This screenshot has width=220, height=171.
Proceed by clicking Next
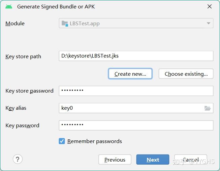click(x=153, y=160)
